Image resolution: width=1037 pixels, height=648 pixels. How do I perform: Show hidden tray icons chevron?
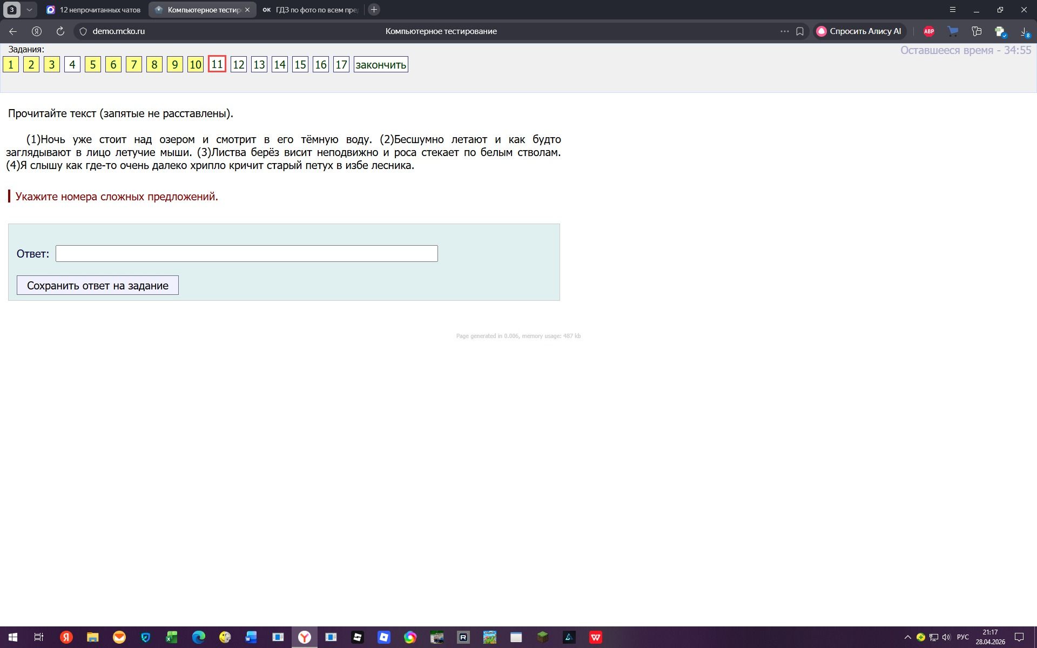907,637
